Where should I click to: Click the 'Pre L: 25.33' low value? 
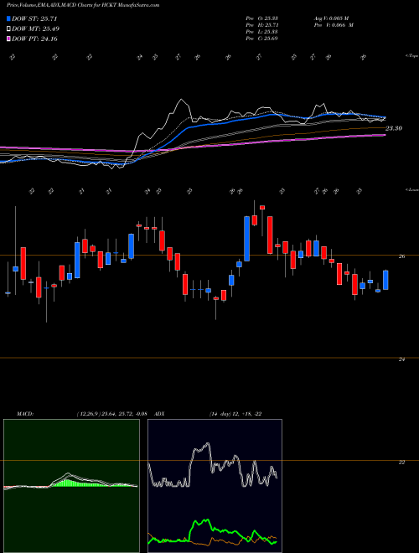pyautogui.click(x=261, y=32)
